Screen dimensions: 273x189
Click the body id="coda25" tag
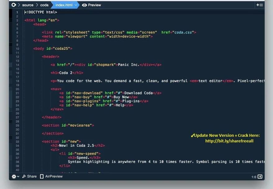click(52, 48)
